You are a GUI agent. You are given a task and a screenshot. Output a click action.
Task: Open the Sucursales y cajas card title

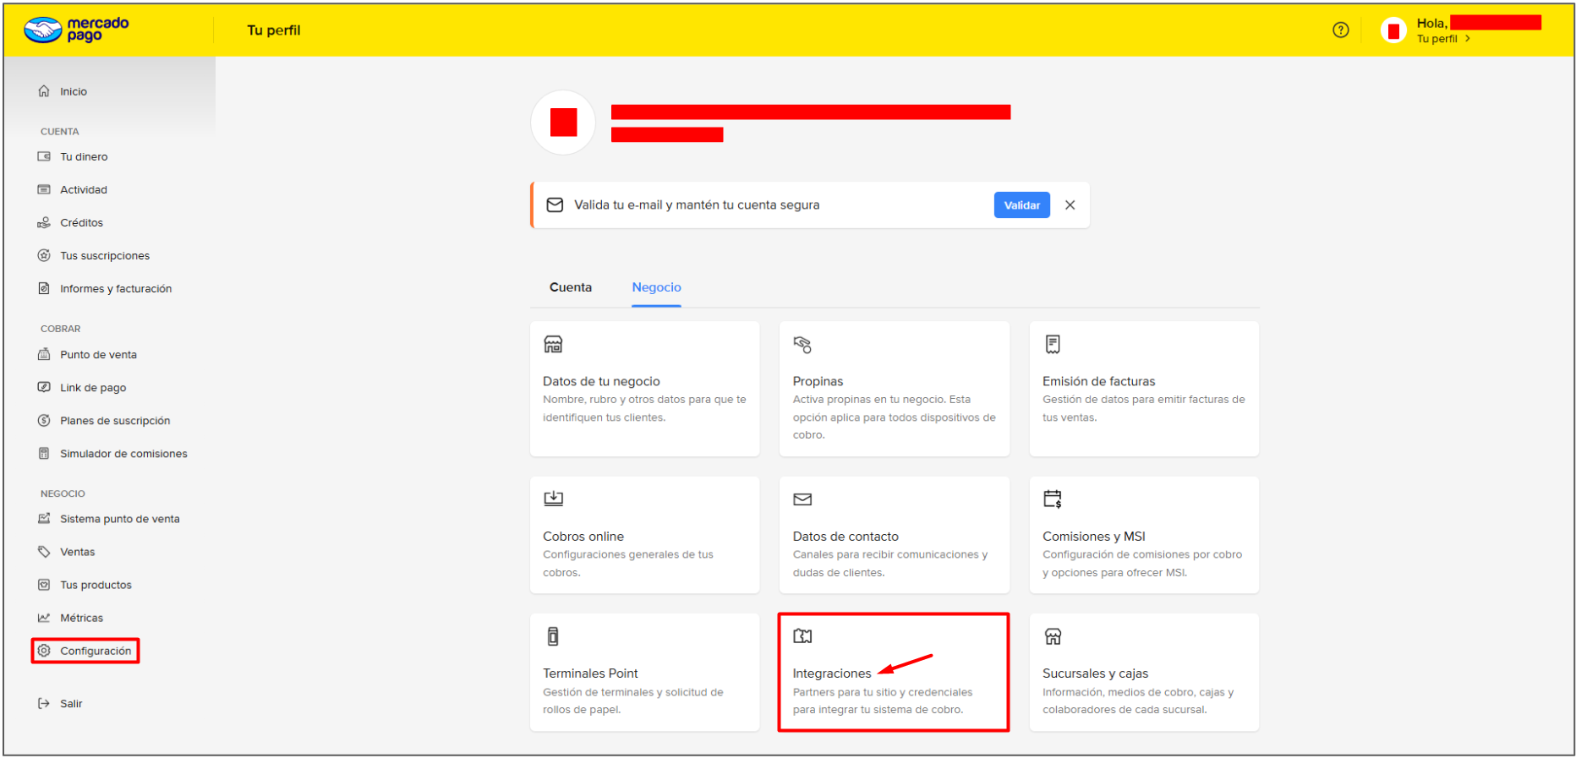click(1095, 673)
